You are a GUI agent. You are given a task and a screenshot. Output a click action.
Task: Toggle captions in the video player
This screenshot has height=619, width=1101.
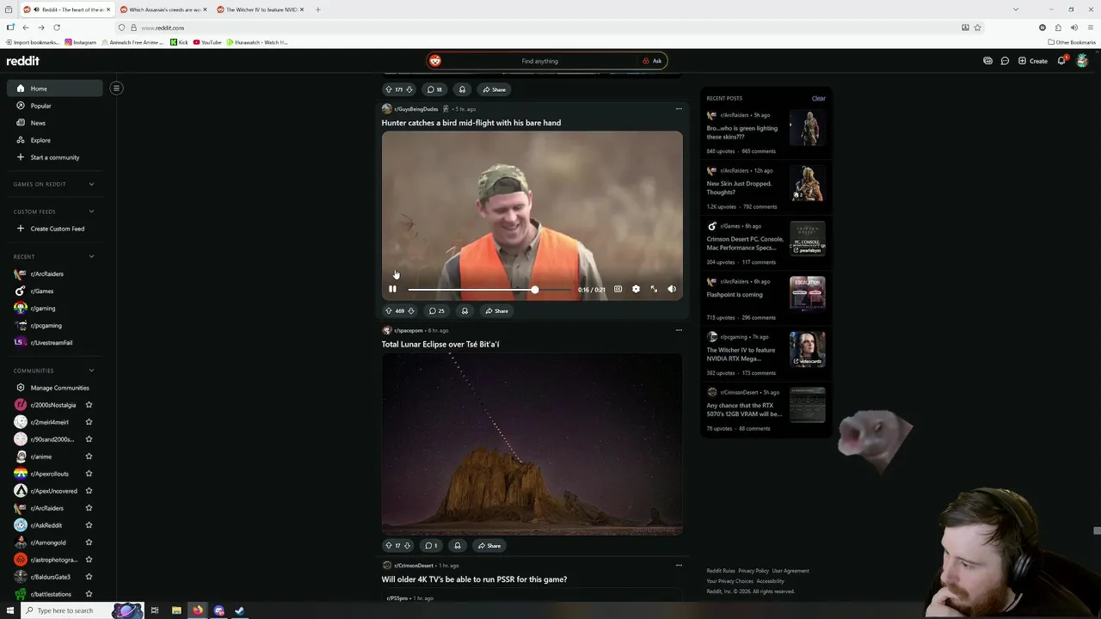[618, 289]
